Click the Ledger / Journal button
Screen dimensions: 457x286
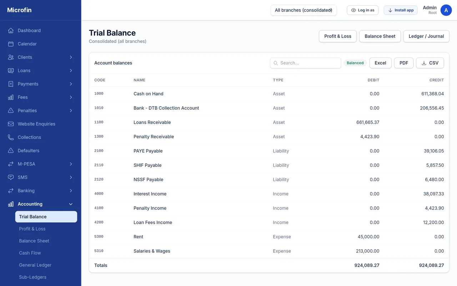coord(426,36)
